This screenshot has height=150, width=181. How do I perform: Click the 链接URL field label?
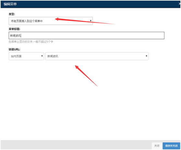14,49
